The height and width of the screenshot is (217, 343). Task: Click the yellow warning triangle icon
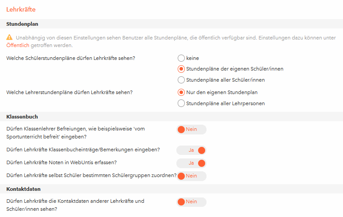(x=9, y=37)
